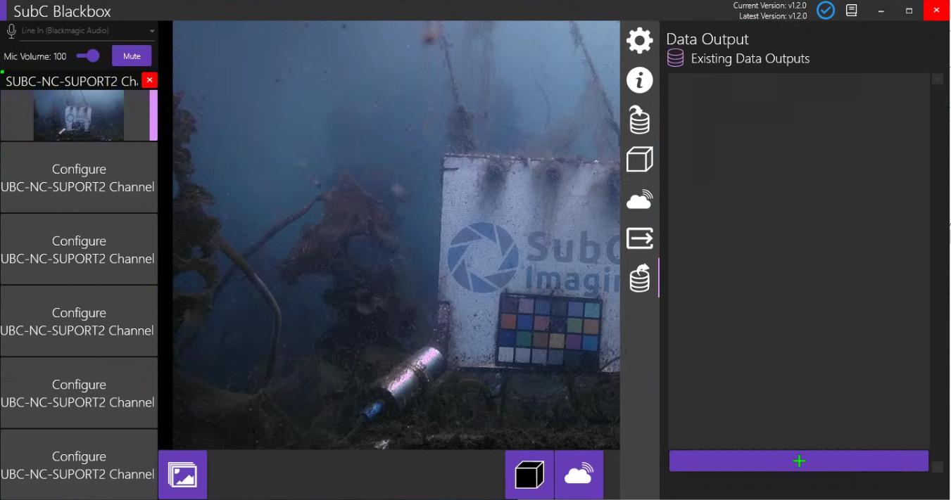Close the SUBC-NC-SUPORT2 channel with red X
The height and width of the screenshot is (500, 951).
pyautogui.click(x=149, y=80)
